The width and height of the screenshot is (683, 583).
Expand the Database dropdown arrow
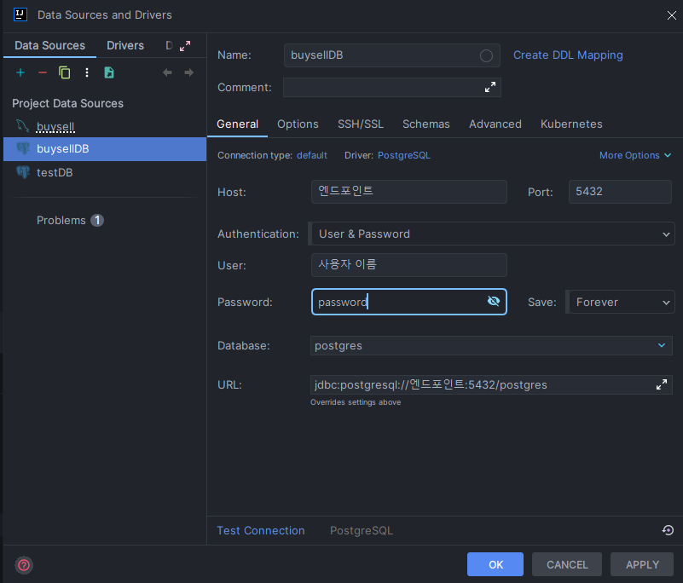662,345
